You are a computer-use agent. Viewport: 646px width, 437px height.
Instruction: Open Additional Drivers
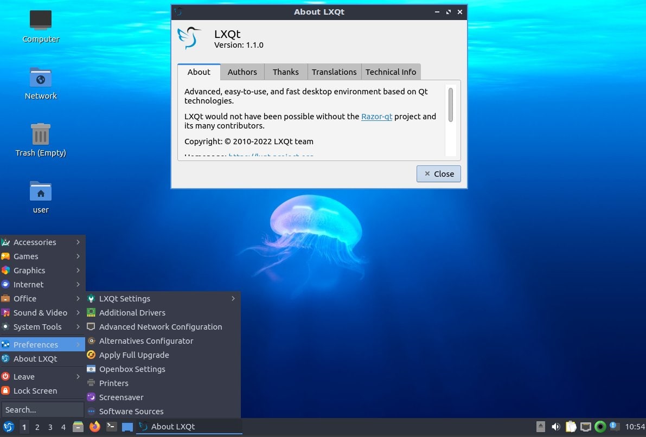click(163, 313)
